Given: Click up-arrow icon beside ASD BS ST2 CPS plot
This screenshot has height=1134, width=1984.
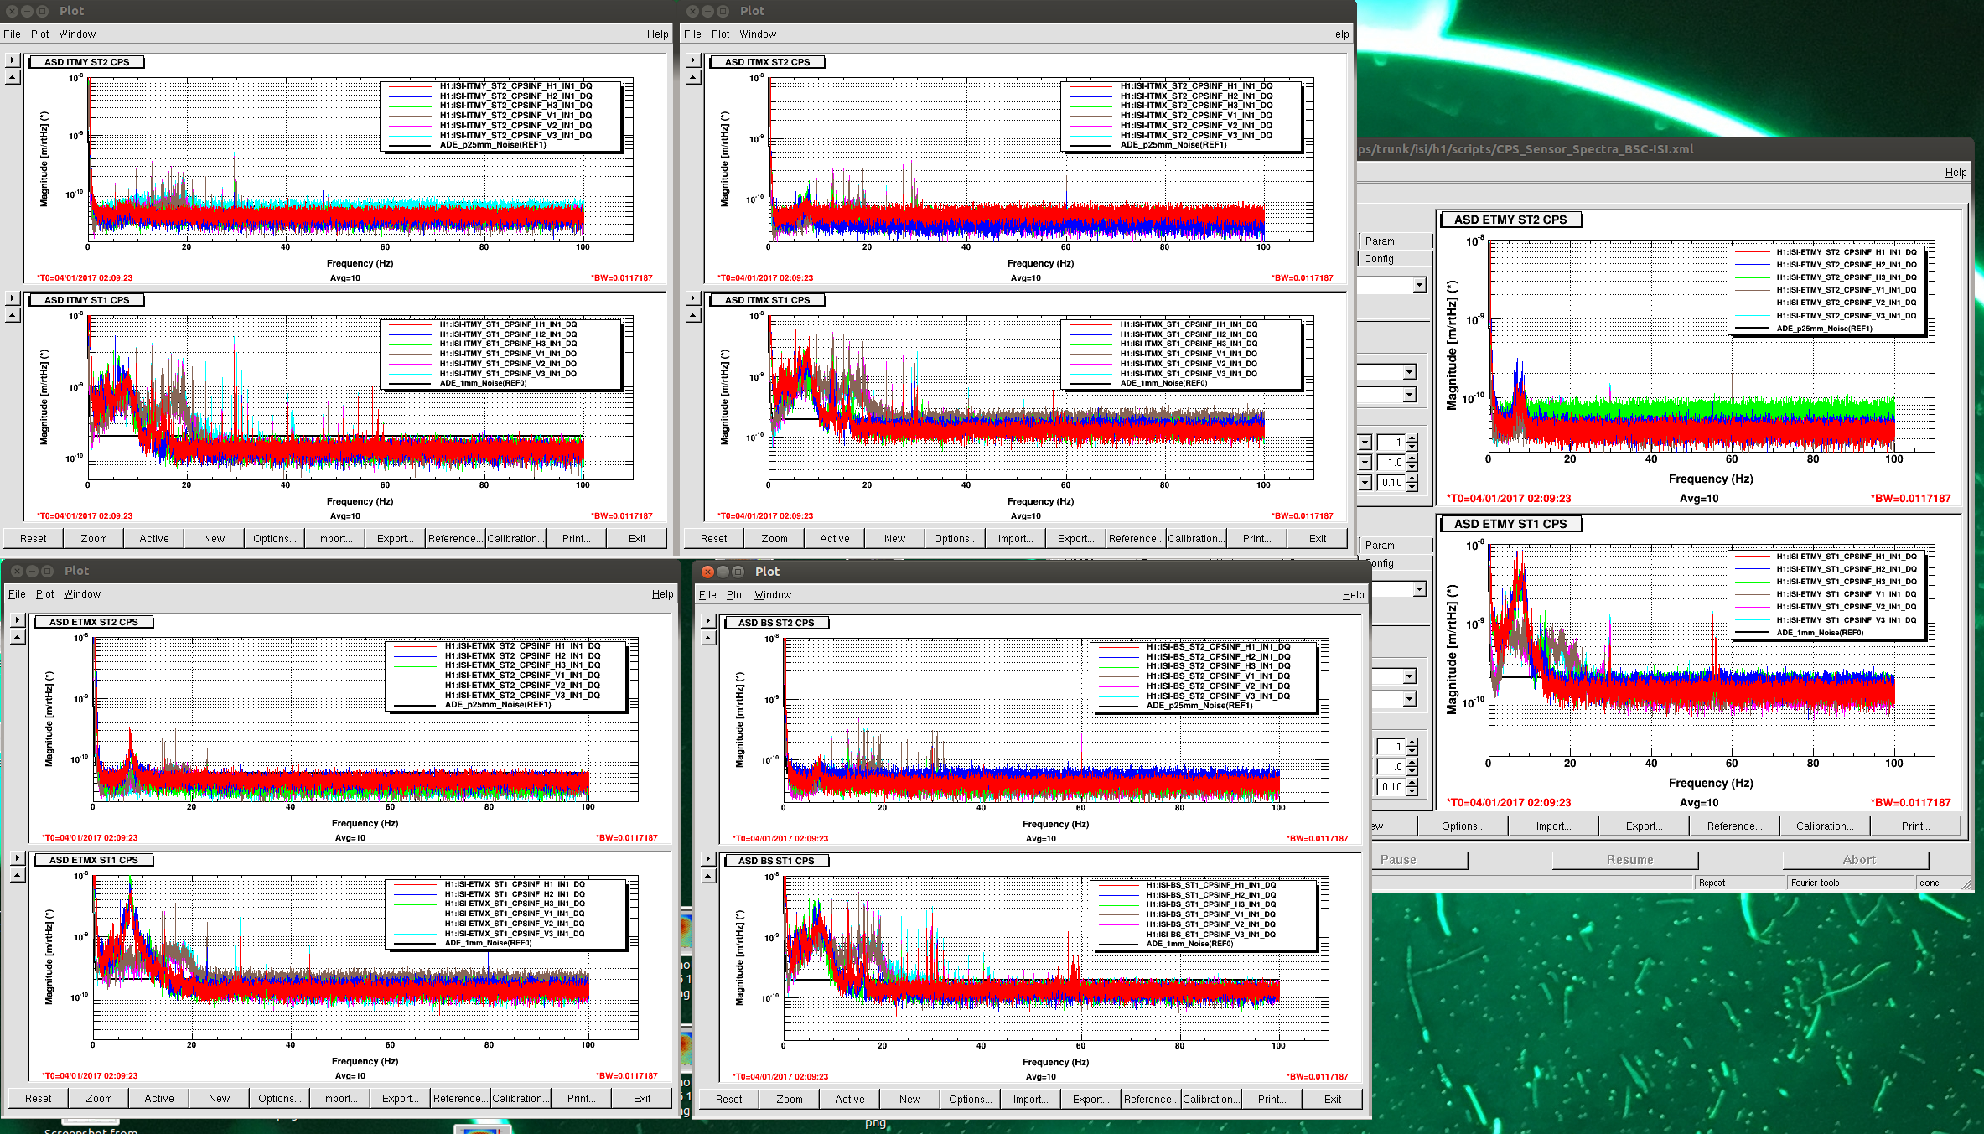Looking at the screenshot, I should pos(707,639).
